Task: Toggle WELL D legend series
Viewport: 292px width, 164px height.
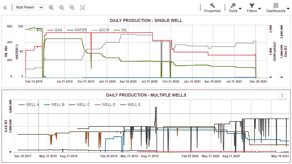Action: 105,105
